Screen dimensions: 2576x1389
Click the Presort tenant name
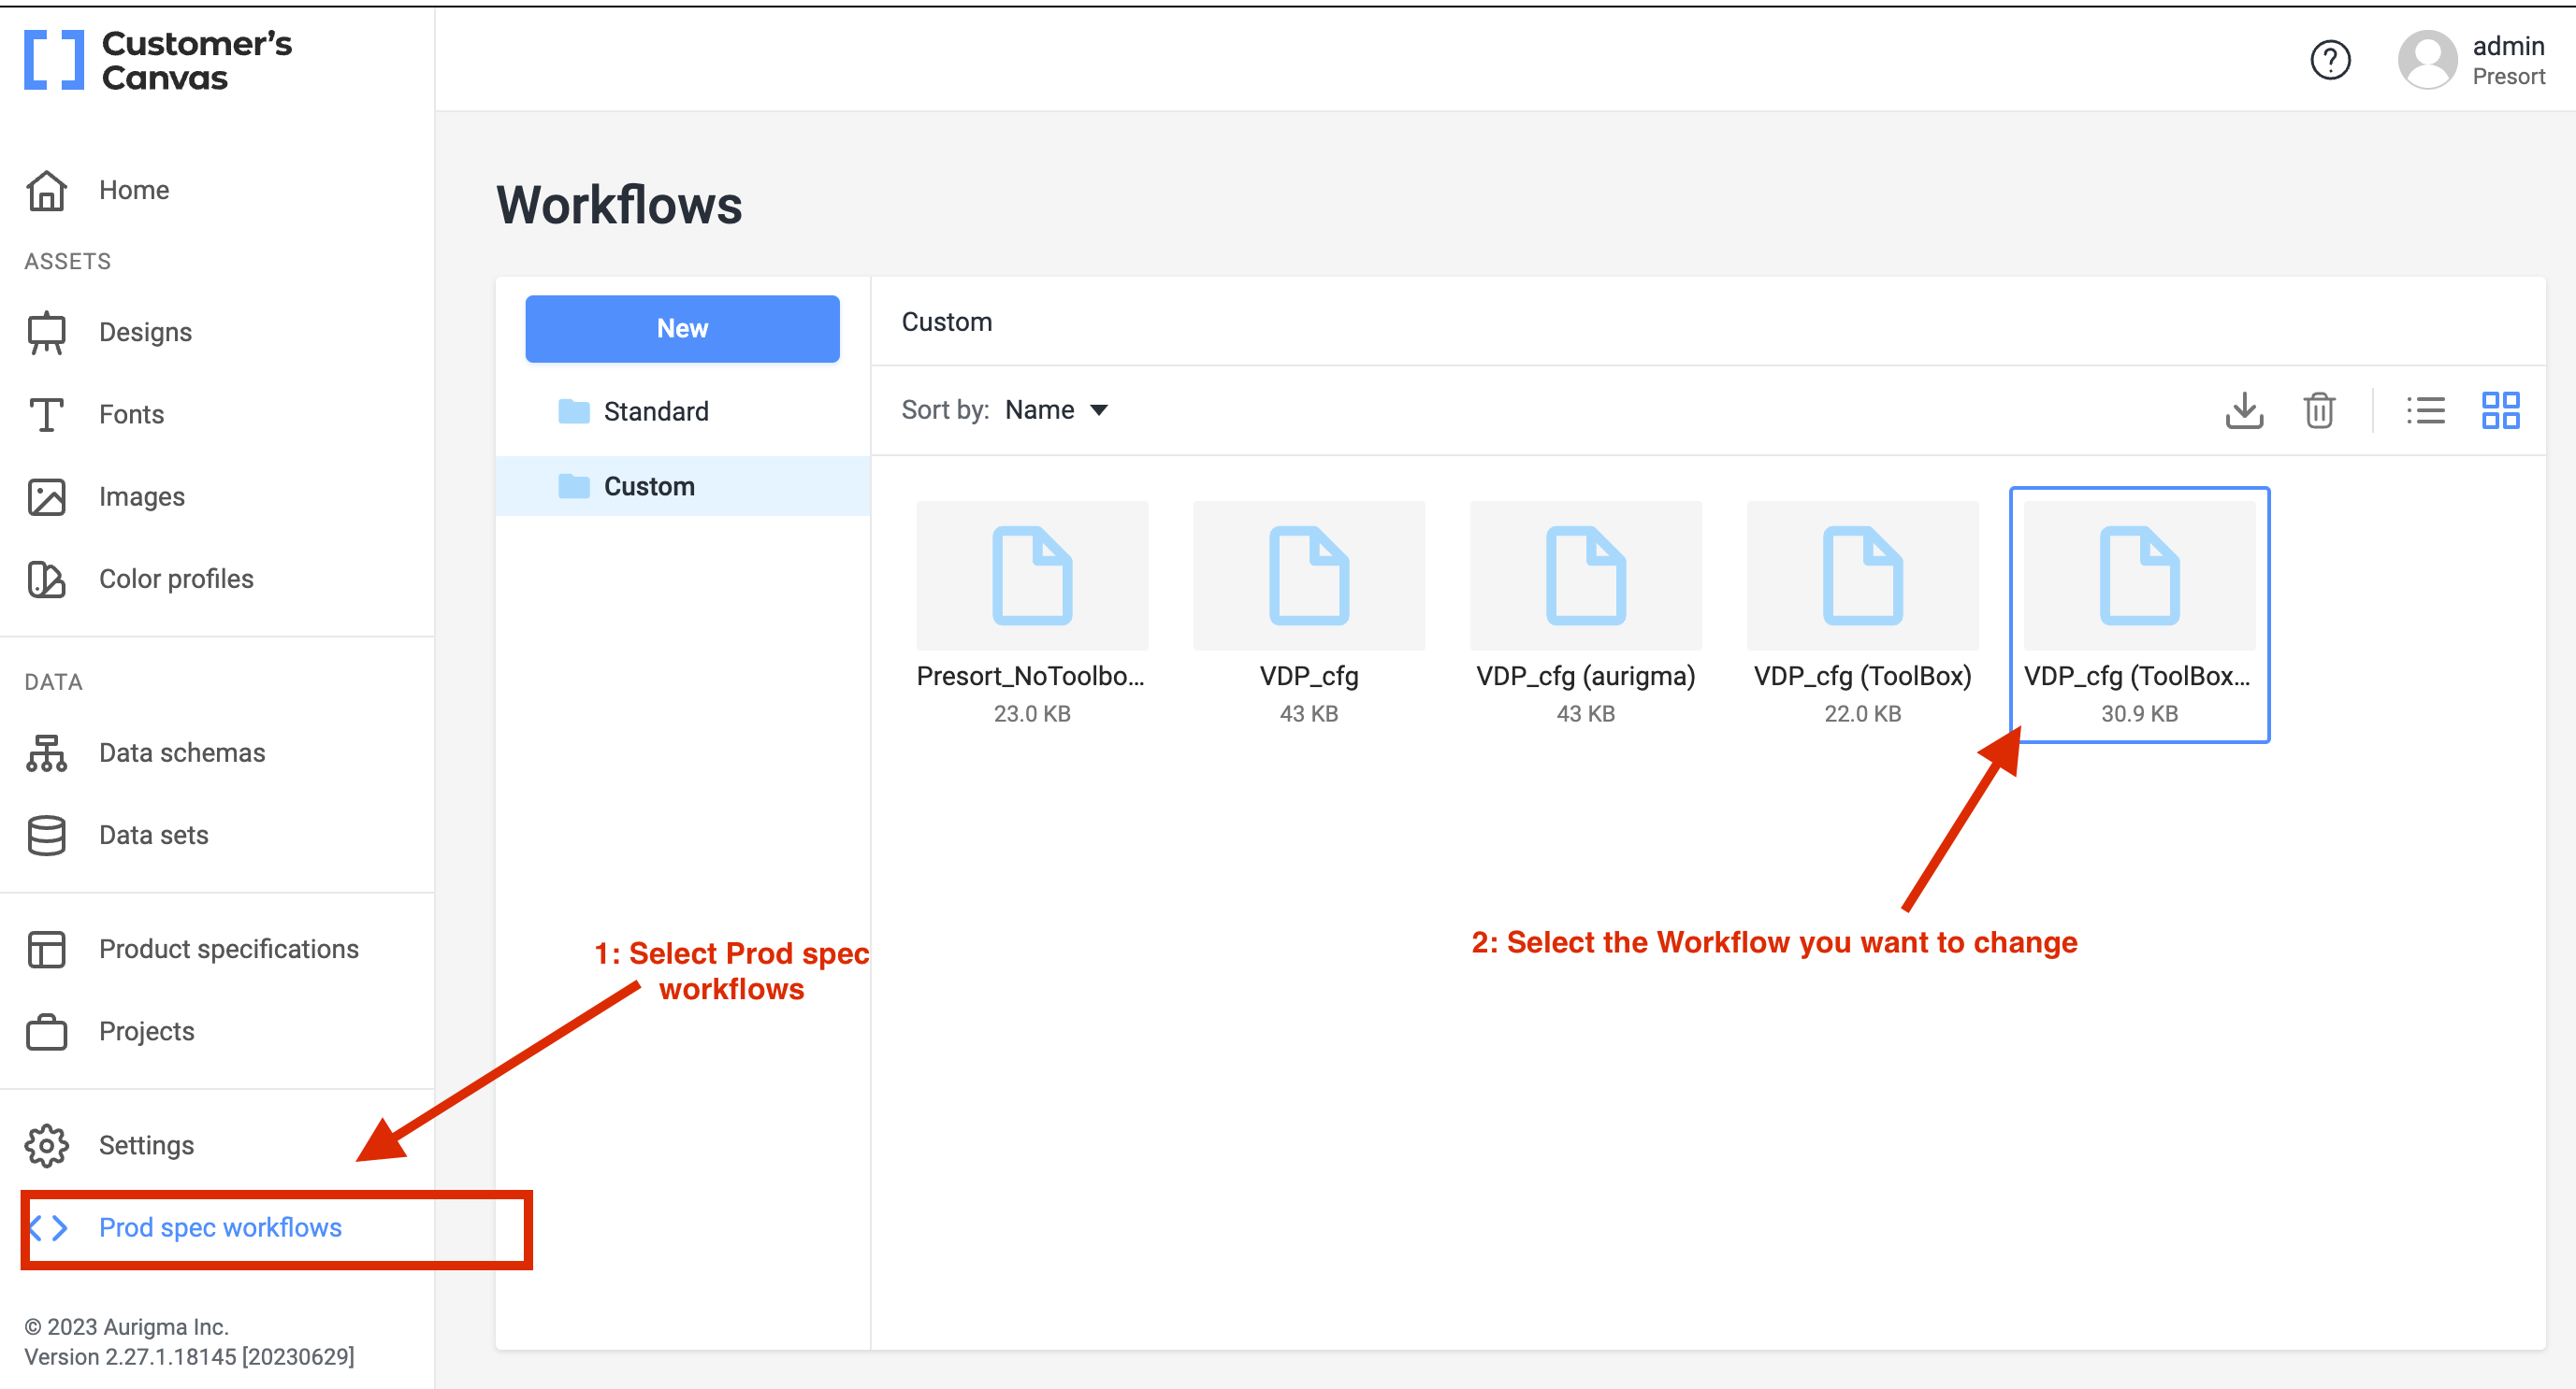click(2507, 77)
